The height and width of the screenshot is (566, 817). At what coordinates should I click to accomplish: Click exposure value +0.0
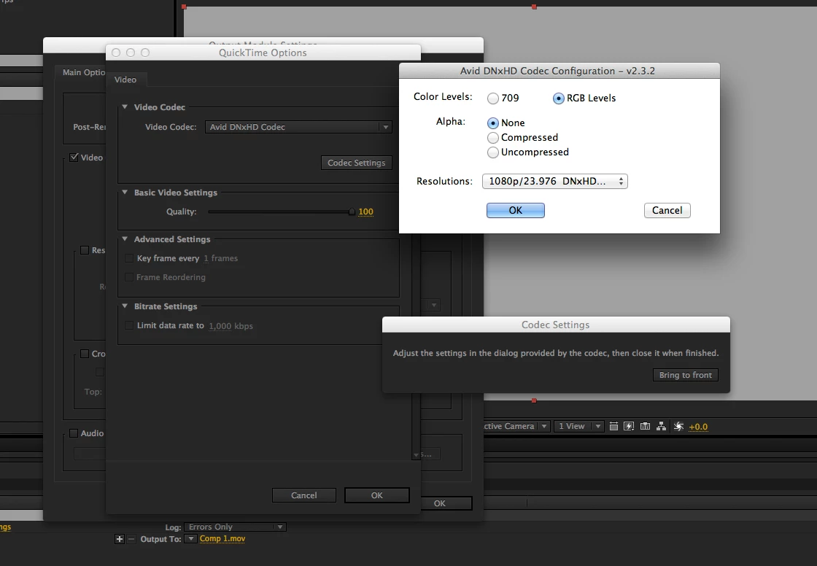tap(698, 427)
